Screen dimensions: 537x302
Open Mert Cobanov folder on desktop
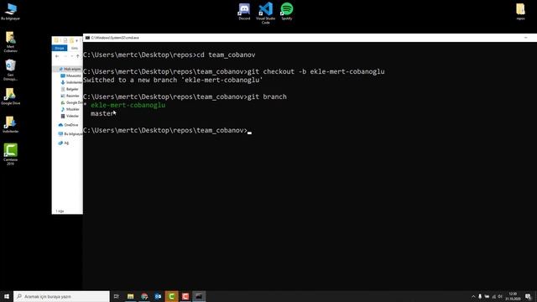pos(10,42)
